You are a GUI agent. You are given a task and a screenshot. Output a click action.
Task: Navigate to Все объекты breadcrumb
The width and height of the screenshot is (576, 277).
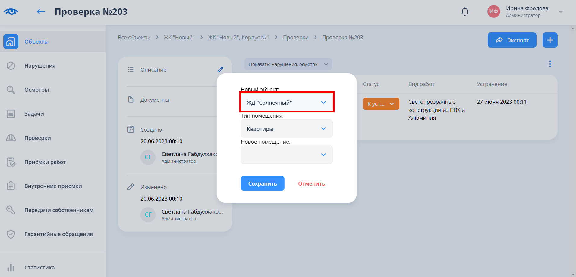tap(134, 38)
